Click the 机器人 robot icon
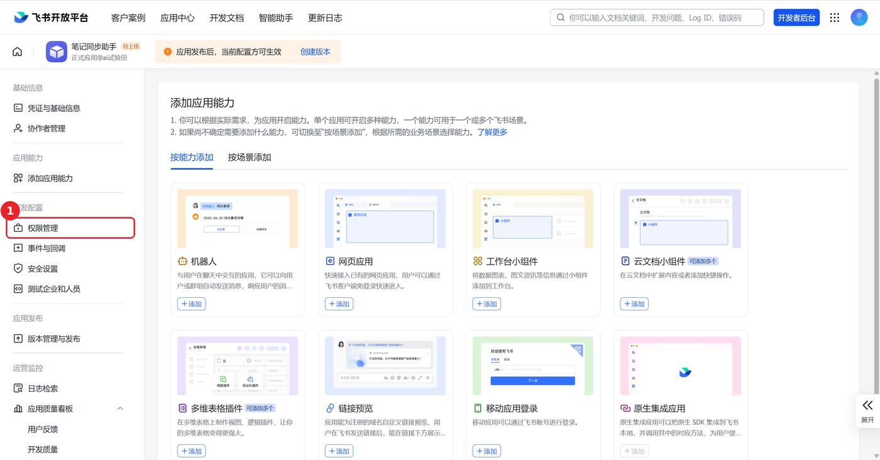Image resolution: width=880 pixels, height=460 pixels. 182,261
